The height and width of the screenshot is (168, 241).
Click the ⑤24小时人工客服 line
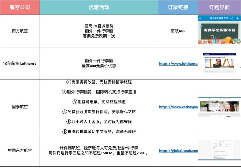tap(99, 122)
